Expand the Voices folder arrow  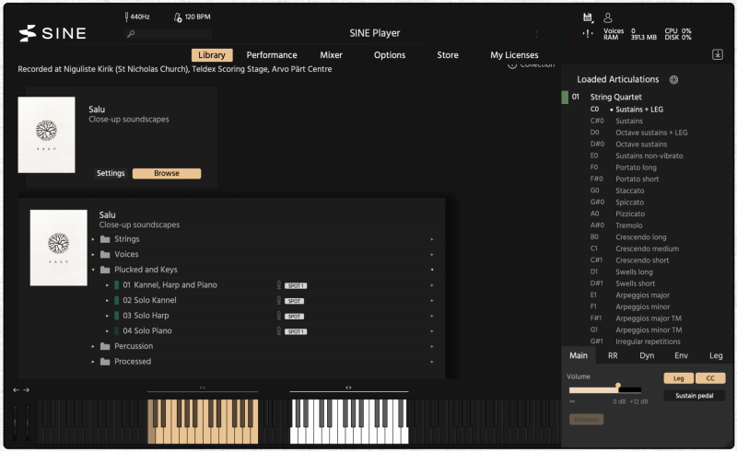coord(93,254)
